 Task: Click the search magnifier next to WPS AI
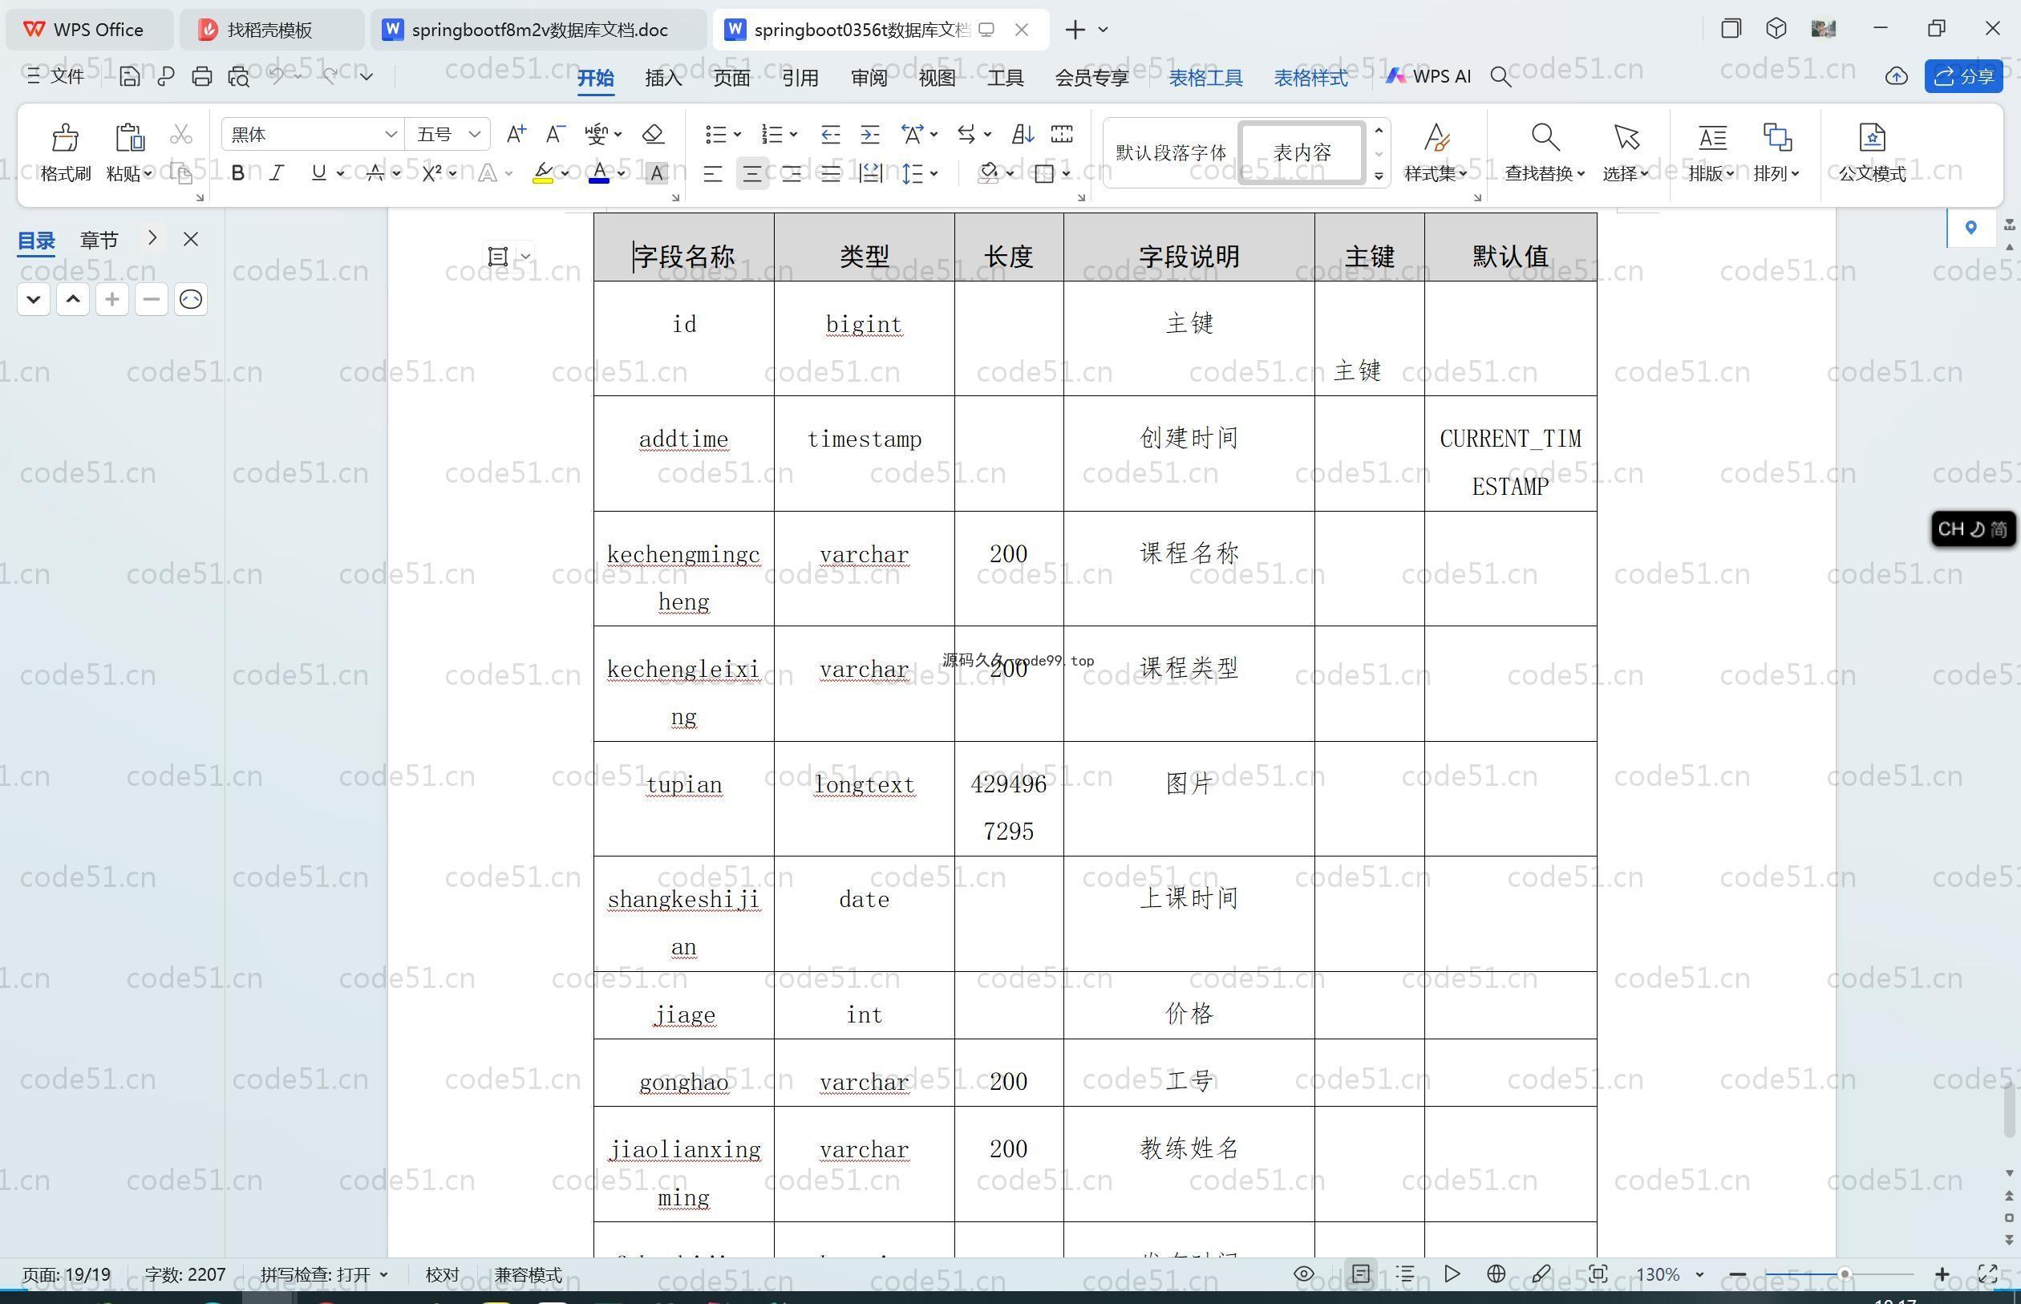click(1501, 77)
